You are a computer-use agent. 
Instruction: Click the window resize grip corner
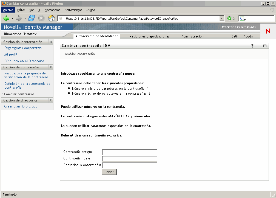(x=274, y=195)
